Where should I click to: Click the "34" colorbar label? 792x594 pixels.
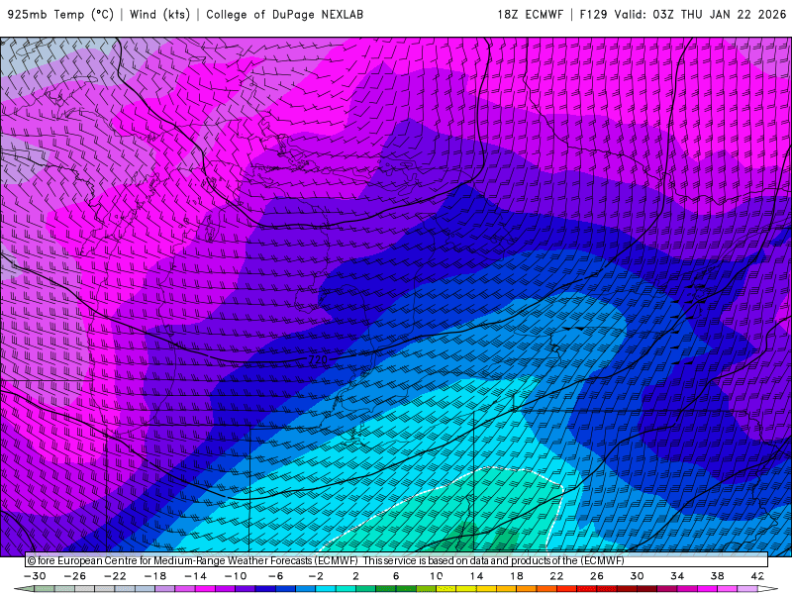pos(677,576)
